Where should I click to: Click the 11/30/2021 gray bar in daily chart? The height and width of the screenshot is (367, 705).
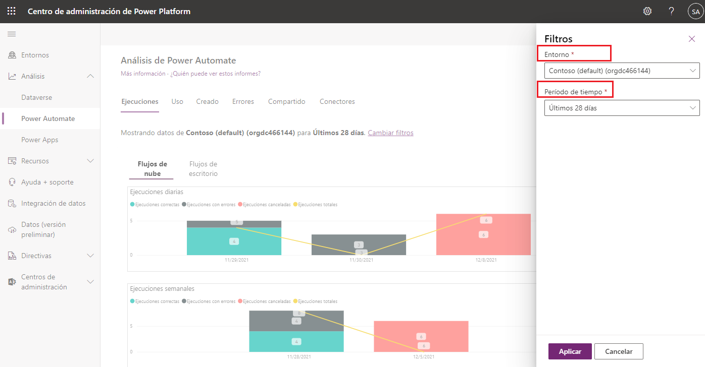point(359,244)
